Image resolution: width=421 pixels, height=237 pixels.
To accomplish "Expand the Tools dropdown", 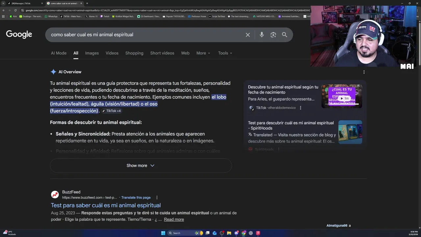I will [225, 53].
